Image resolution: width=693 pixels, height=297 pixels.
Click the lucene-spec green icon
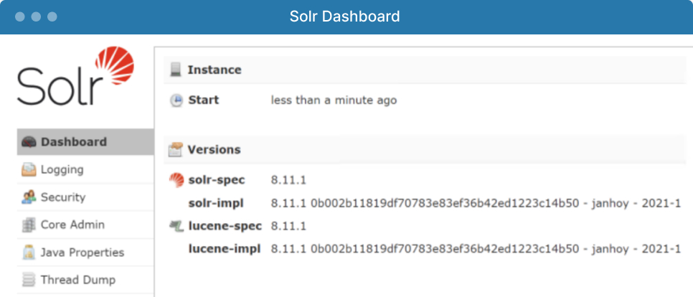[x=176, y=226]
